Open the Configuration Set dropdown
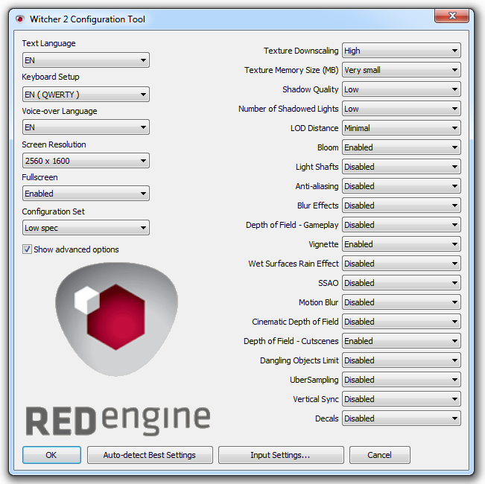This screenshot has height=484, width=485. [x=86, y=227]
